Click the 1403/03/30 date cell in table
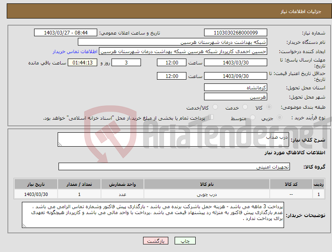The width and height of the screenshot is (332, 252). (36, 194)
